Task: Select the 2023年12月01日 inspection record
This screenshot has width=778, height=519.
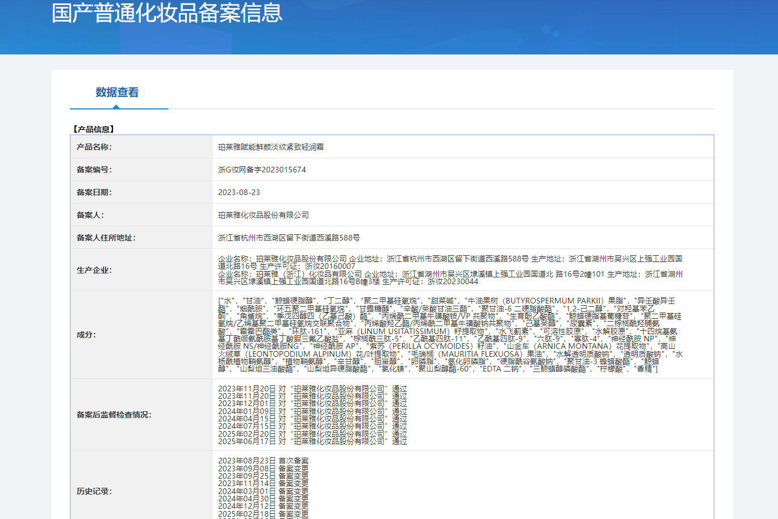Action: [312, 403]
